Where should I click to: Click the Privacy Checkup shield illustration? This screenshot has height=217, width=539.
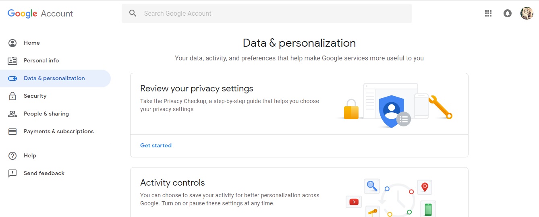click(x=391, y=110)
